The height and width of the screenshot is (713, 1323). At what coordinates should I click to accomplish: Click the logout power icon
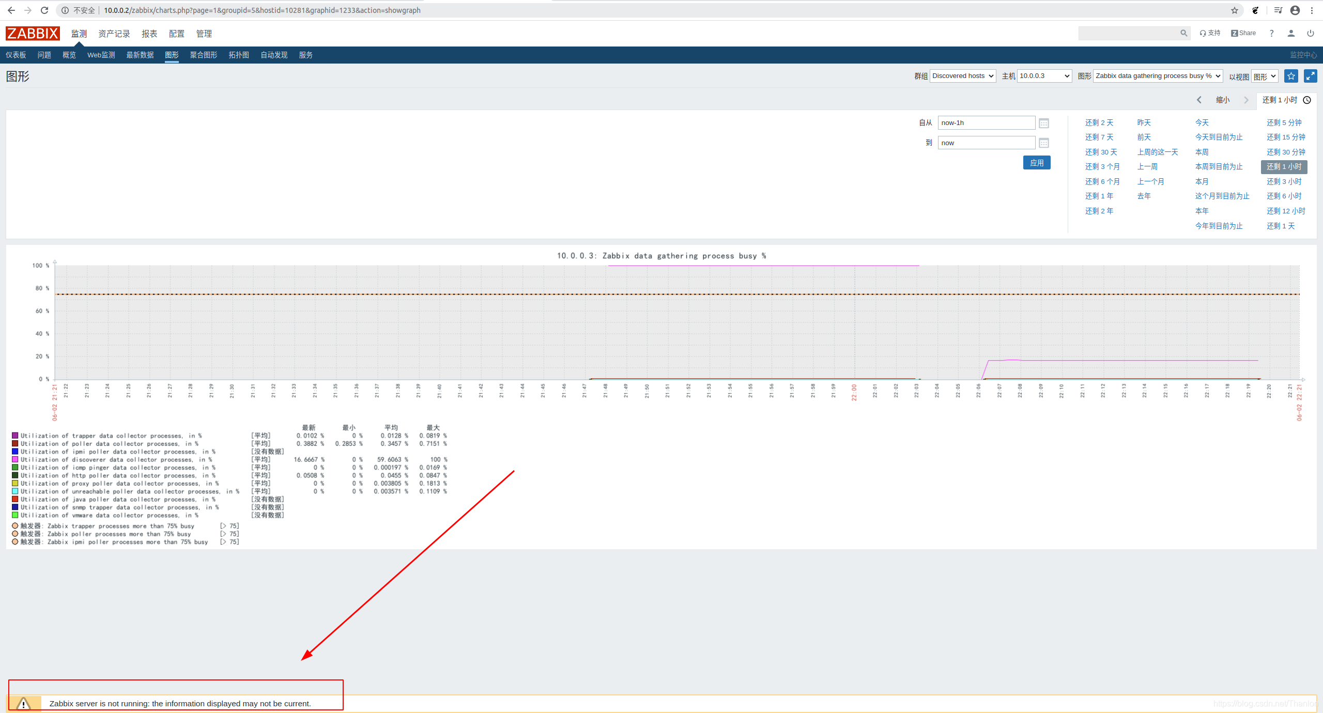pyautogui.click(x=1311, y=33)
